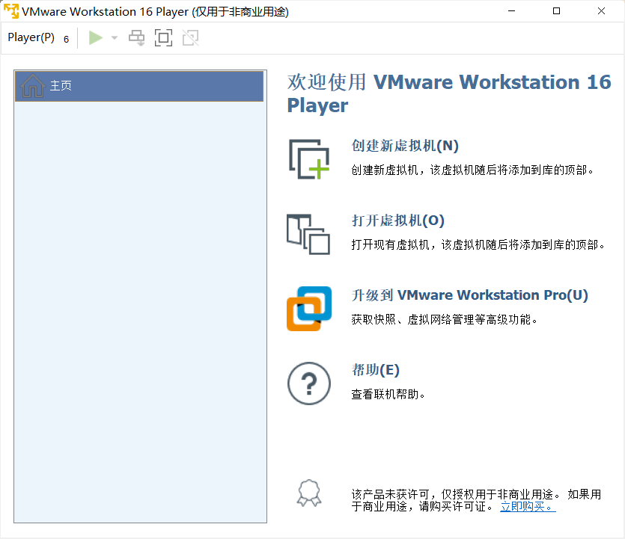The image size is (625, 539).
Task: Select the 主页 home item in library
Action: pos(139,86)
